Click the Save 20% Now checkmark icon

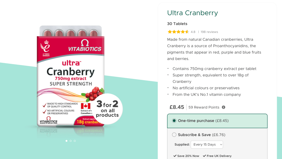[x=175, y=156]
